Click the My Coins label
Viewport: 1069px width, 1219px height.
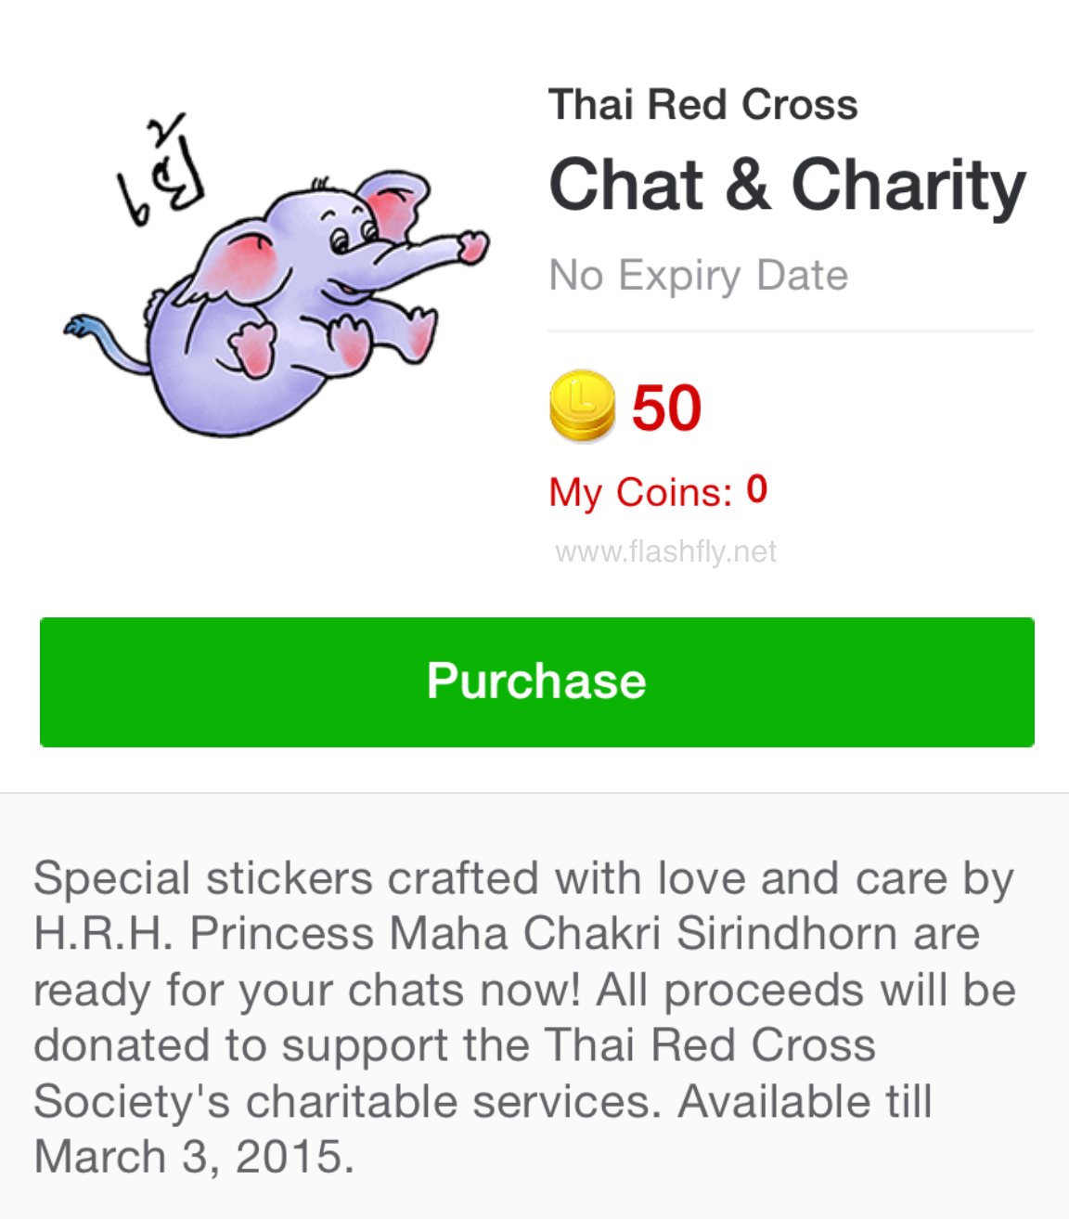click(x=640, y=492)
